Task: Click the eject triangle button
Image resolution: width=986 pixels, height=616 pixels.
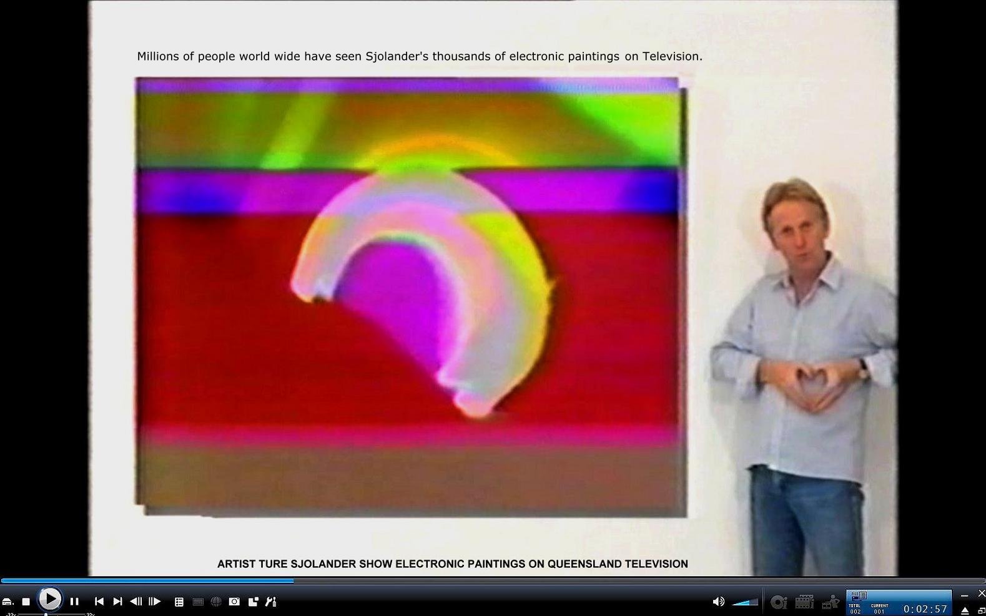Action: (965, 610)
